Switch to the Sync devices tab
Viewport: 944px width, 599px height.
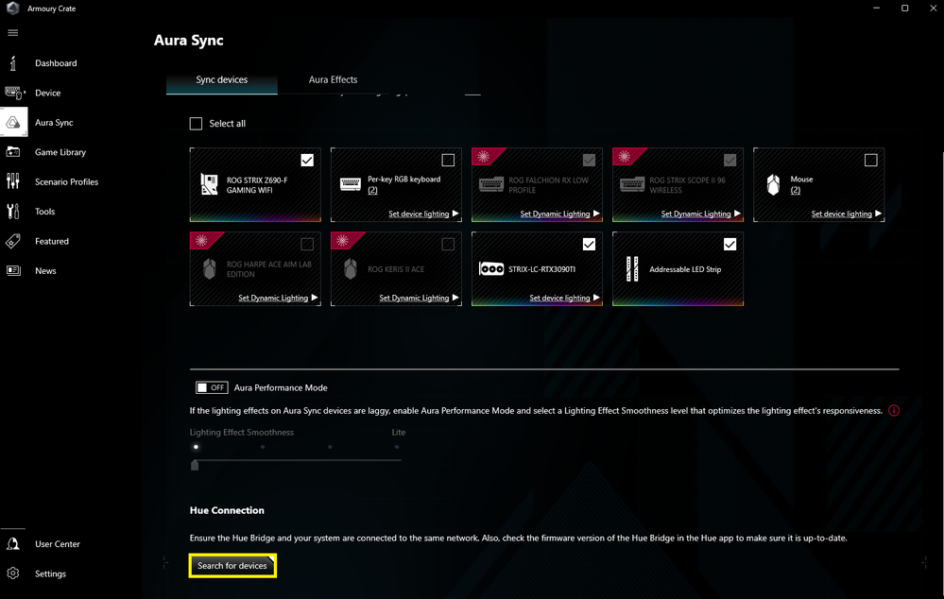[x=221, y=79]
